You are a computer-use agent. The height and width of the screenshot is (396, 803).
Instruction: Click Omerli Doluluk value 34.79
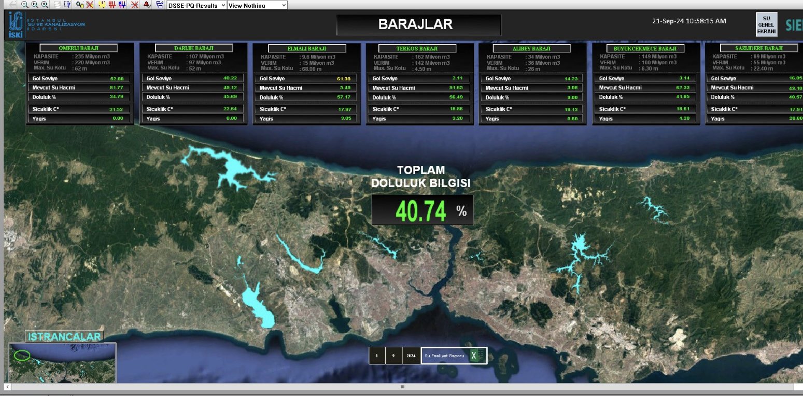[117, 96]
